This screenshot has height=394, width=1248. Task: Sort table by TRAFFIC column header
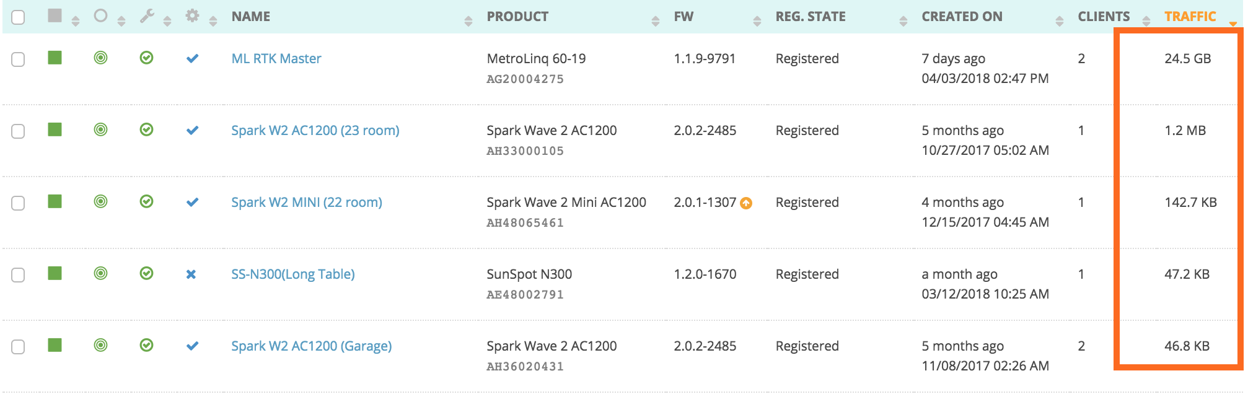point(1190,17)
